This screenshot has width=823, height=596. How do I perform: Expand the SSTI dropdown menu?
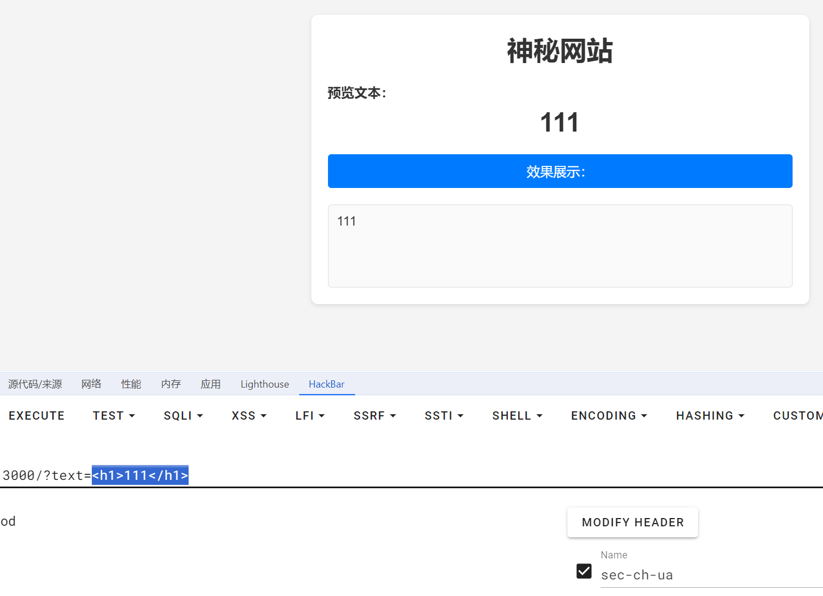444,416
